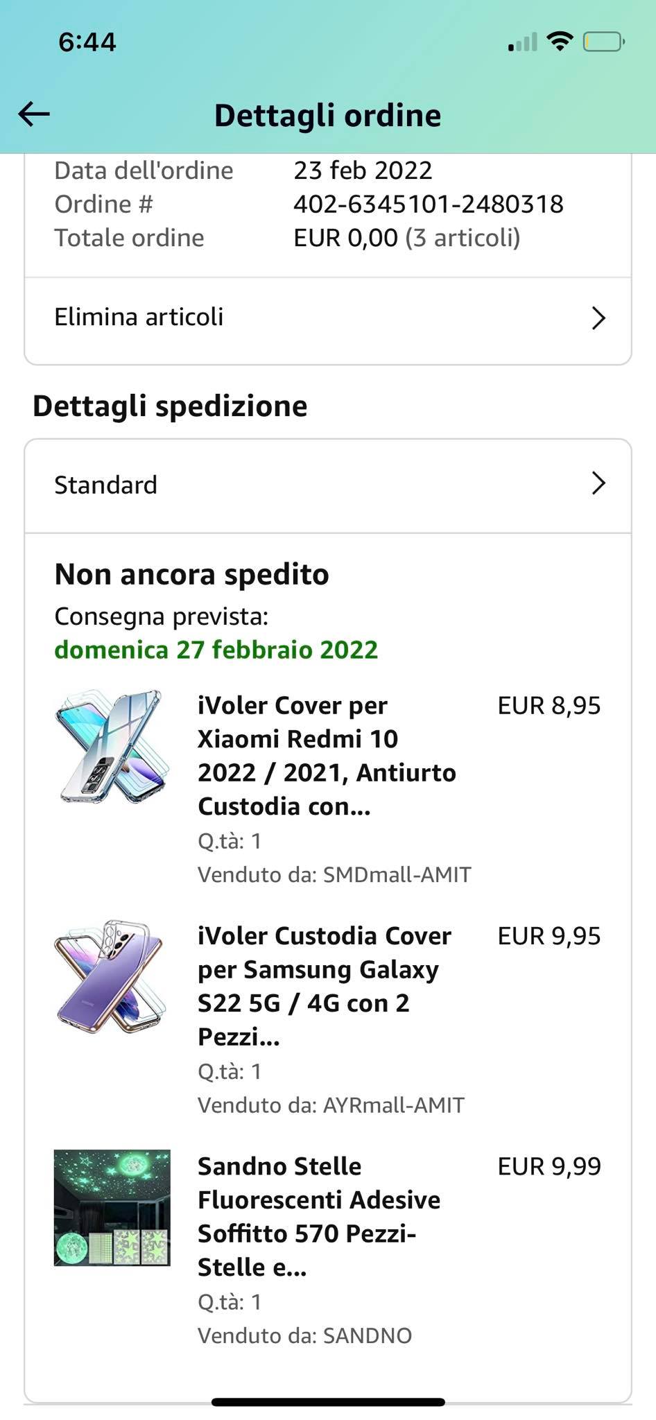Tap the cellular signal bars icon
Screen dimensions: 656x1420
click(522, 42)
